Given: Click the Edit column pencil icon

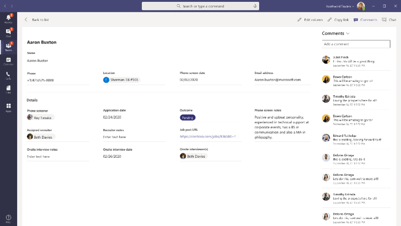Looking at the screenshot, I should click(x=299, y=19).
